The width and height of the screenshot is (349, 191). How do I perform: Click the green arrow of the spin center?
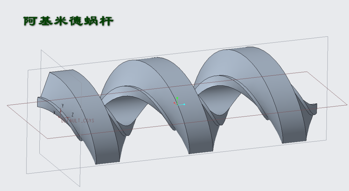click(177, 98)
